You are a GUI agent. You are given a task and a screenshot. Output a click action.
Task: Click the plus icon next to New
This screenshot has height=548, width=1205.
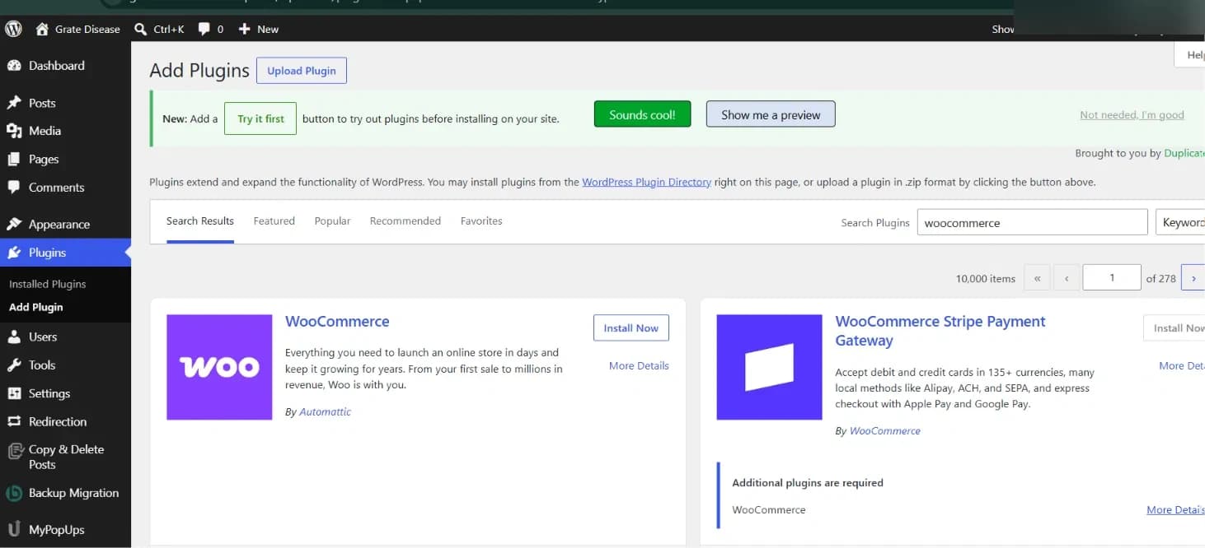[244, 29]
